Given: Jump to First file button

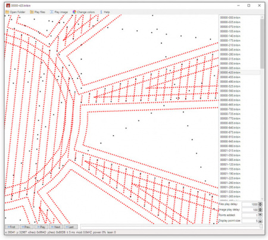Looking at the screenshot, I should point(12,227).
